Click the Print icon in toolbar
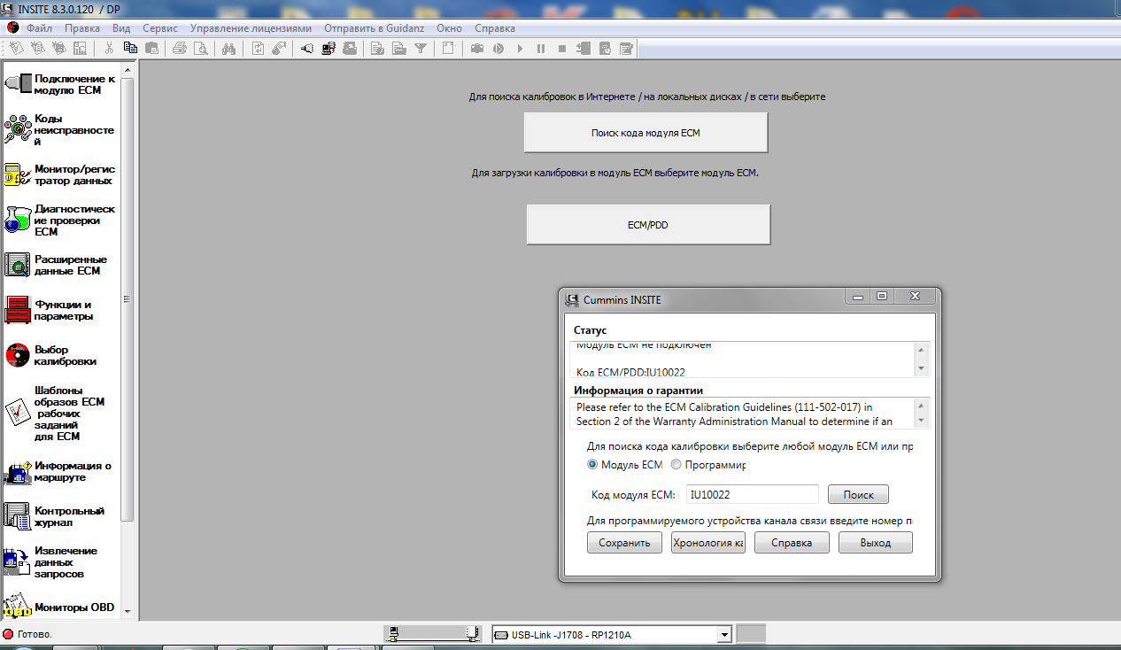 (x=180, y=49)
